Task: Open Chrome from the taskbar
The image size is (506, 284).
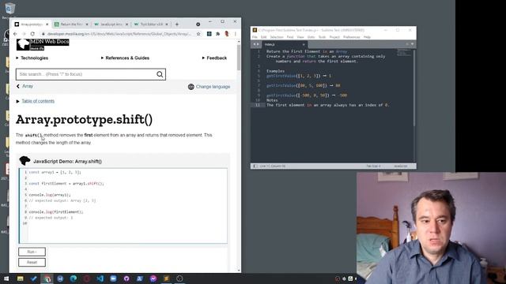Action: [x=47, y=278]
